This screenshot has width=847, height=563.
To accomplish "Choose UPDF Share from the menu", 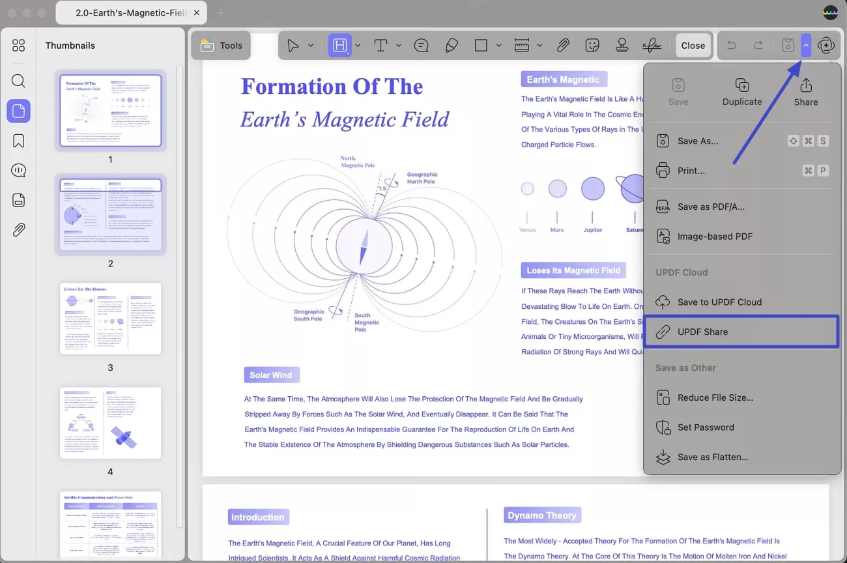I will coord(710,332).
